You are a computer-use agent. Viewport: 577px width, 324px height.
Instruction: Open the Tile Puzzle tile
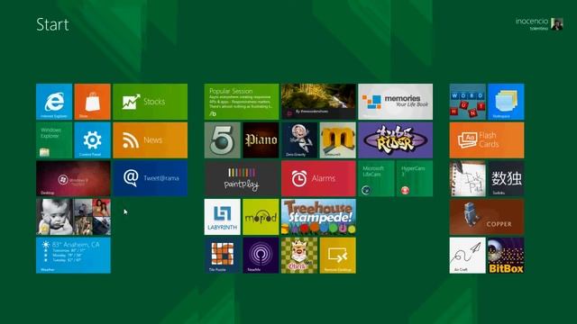tap(223, 256)
